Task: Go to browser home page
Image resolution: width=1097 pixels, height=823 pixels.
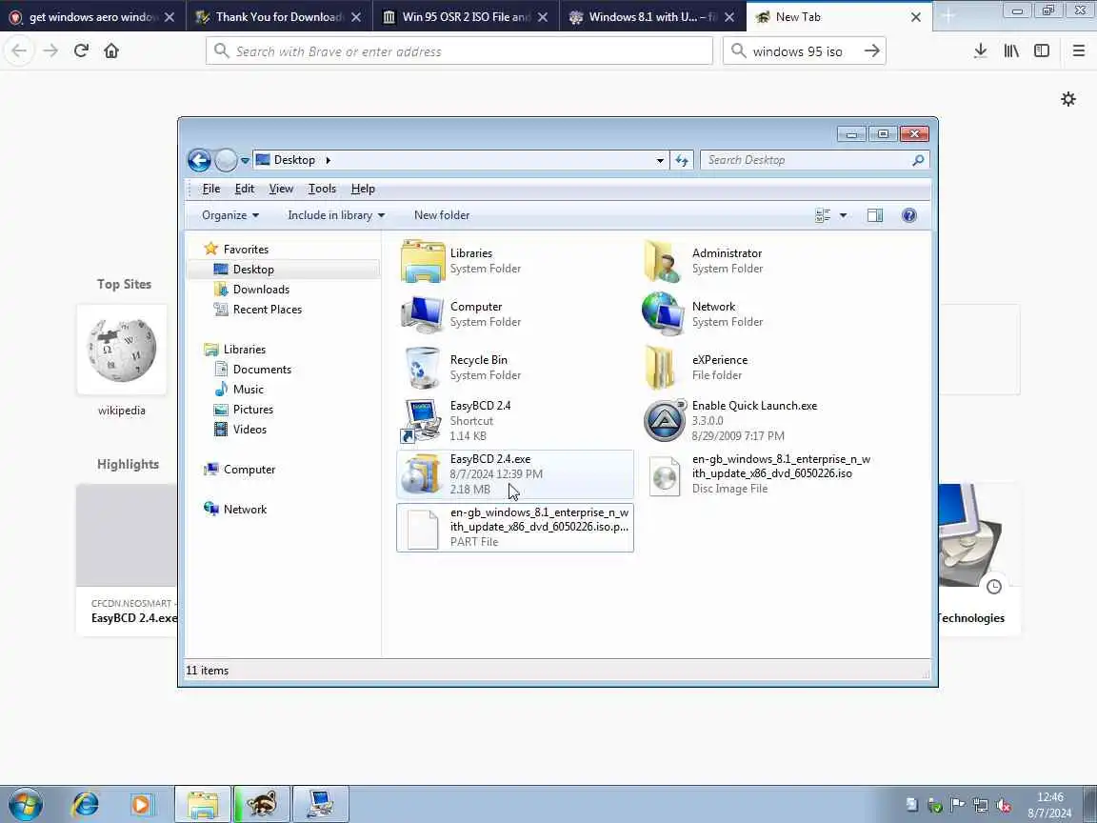Action: (x=111, y=50)
